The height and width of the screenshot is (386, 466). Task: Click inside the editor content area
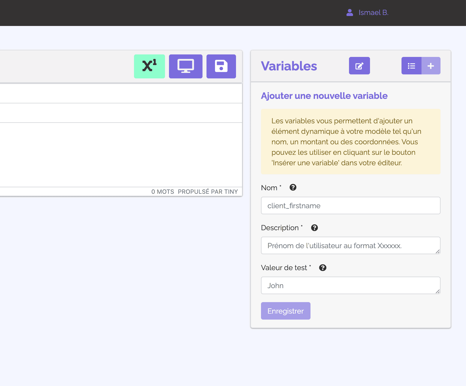pos(121,155)
